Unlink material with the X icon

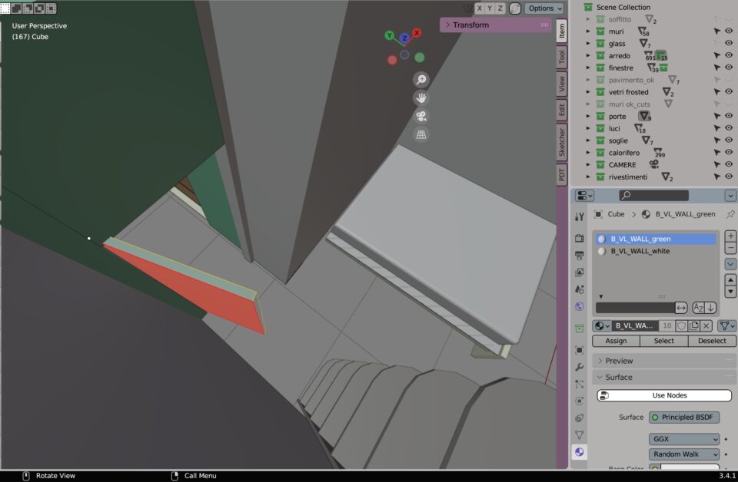pos(706,325)
